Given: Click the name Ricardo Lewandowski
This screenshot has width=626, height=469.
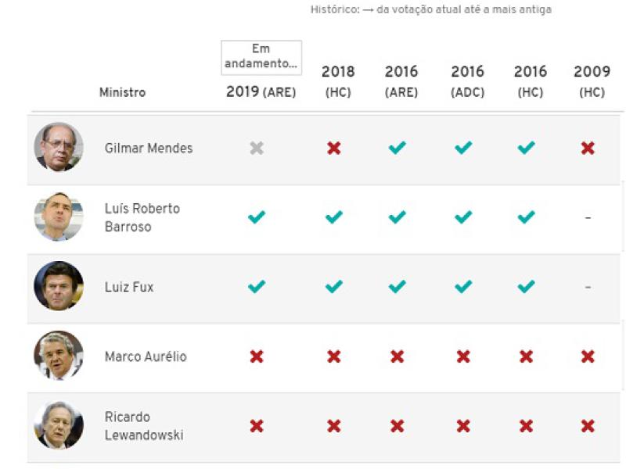Looking at the screenshot, I should point(144,426).
